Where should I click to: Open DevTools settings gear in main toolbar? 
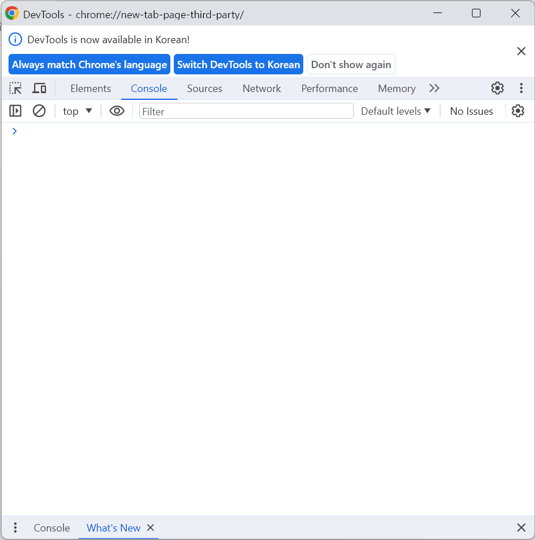point(497,88)
